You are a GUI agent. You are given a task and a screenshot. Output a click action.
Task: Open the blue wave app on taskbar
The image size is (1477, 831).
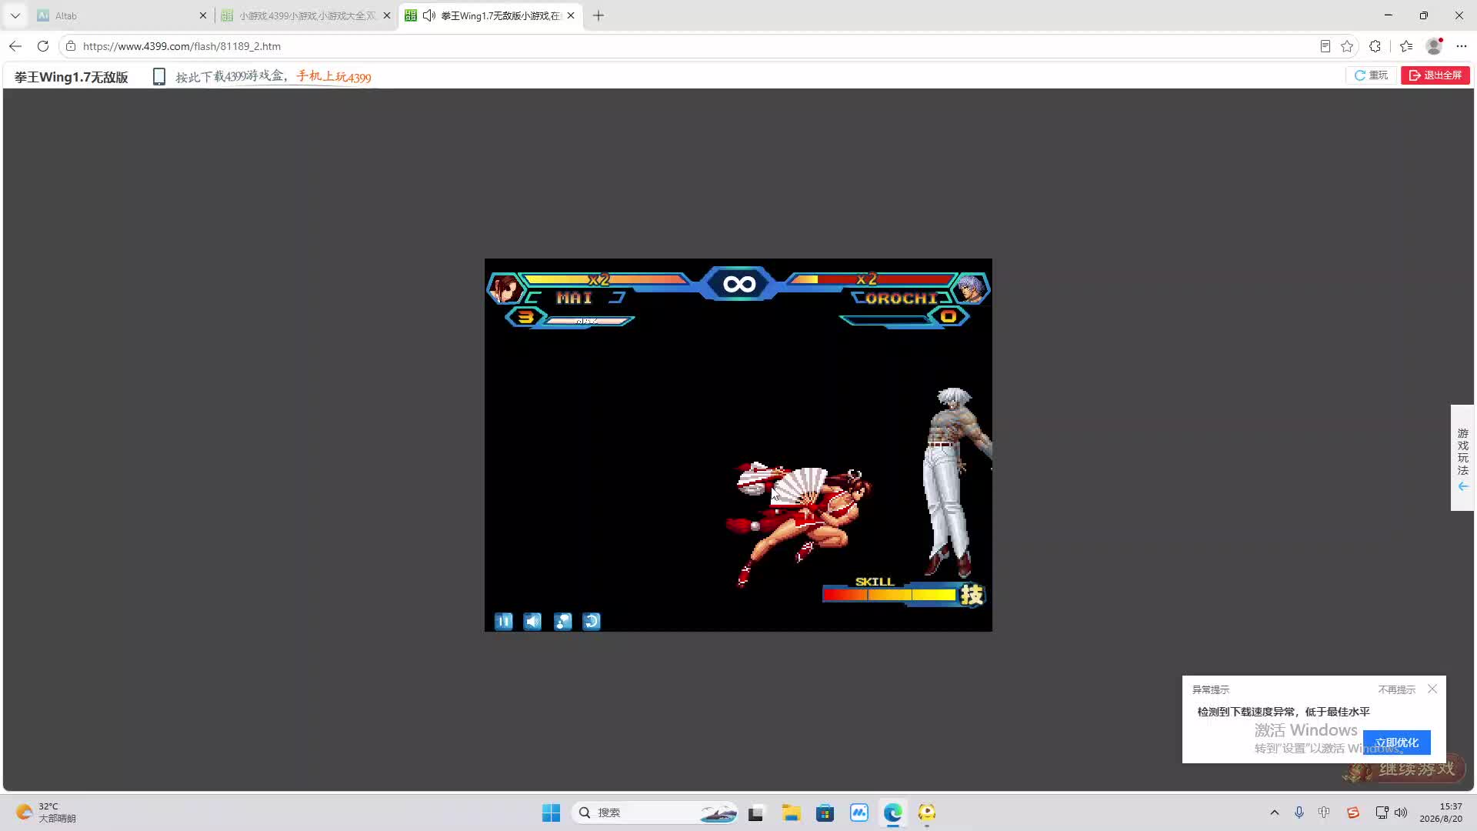859,813
